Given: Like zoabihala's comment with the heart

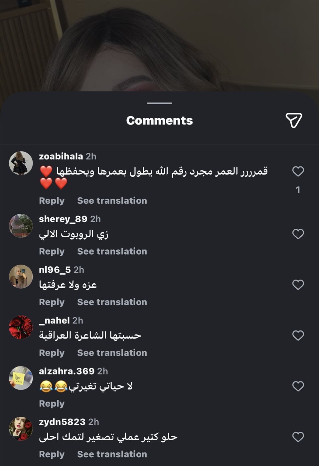Looking at the screenshot, I should coord(298,171).
